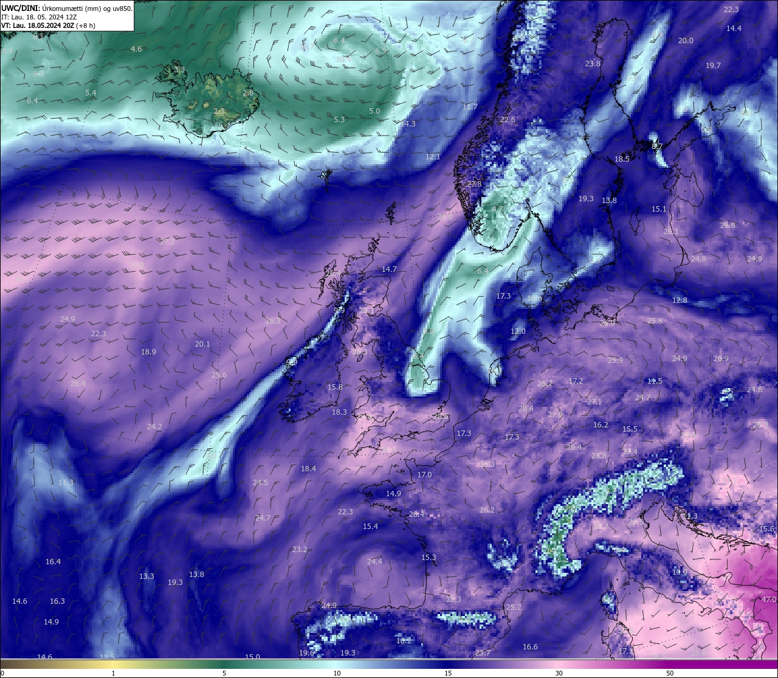
Task: Click the 20.1 value over the Atlantic
Action: pyautogui.click(x=202, y=344)
